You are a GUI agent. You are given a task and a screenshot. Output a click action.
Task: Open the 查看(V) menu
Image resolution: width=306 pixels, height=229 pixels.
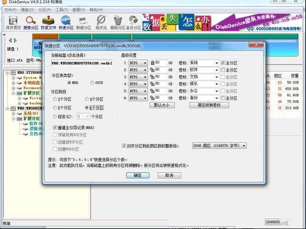78,10
